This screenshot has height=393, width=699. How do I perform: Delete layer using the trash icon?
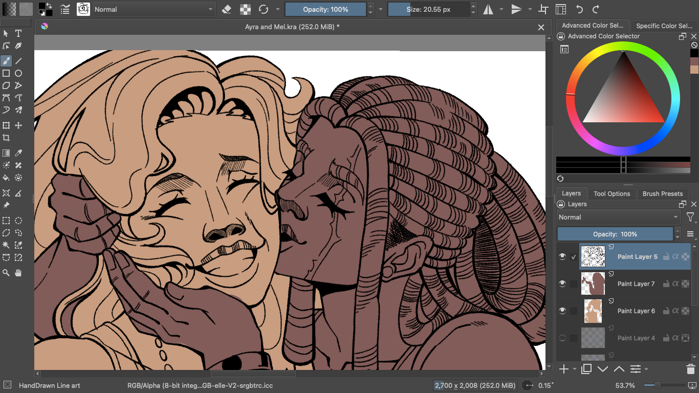(x=690, y=369)
